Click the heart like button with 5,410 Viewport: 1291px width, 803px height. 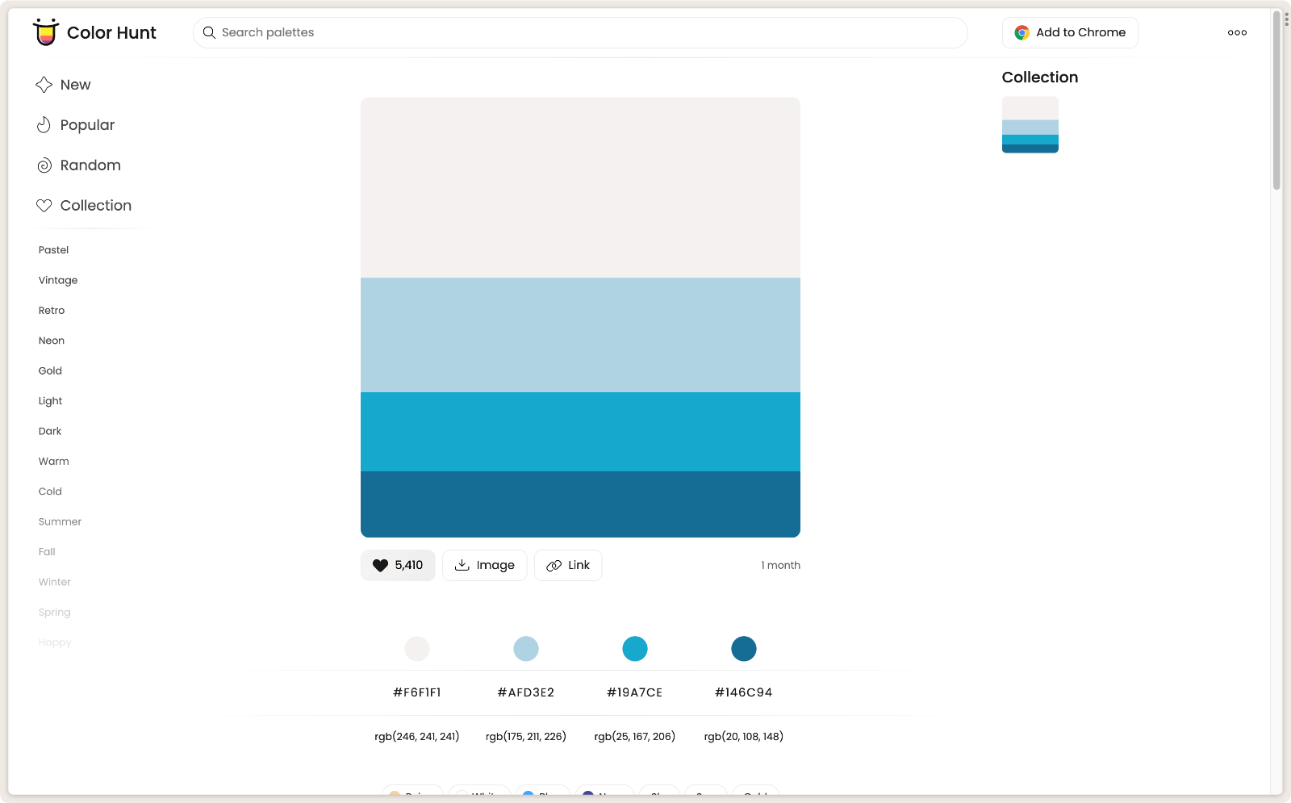[x=398, y=565]
